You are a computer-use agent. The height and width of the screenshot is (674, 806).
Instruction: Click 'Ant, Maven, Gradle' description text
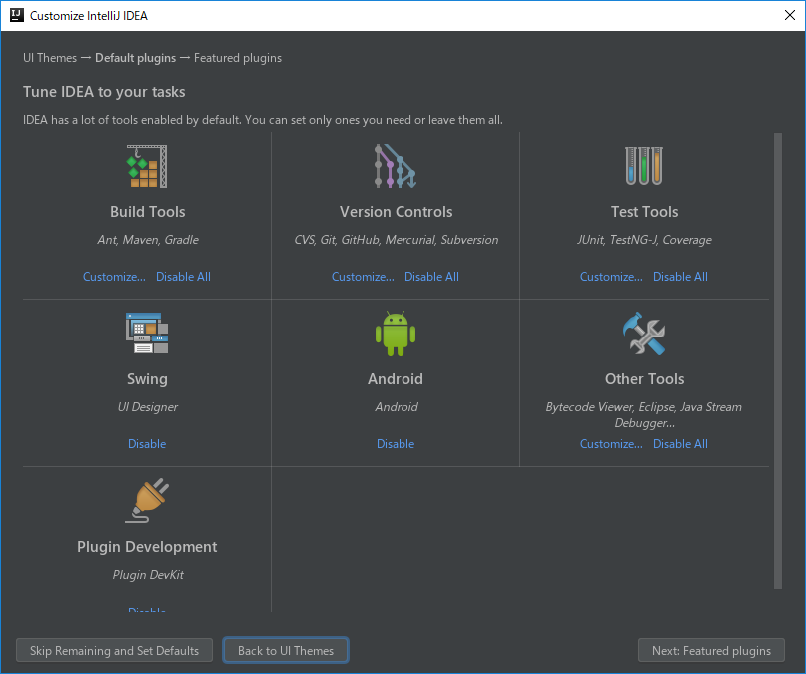(x=148, y=240)
